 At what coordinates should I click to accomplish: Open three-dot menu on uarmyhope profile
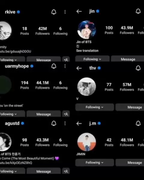(x=65, y=66)
